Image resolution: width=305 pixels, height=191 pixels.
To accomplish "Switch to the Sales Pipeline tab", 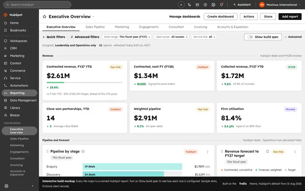I will pyautogui.click(x=95, y=27).
